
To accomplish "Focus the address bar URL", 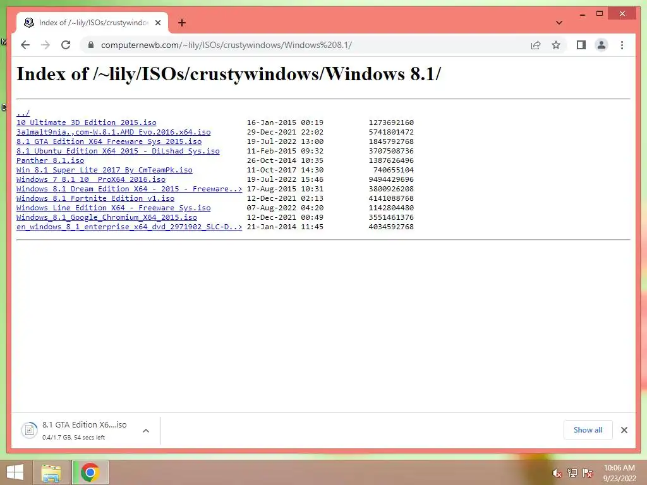I will [226, 45].
